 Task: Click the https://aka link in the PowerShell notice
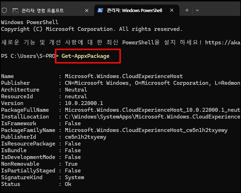[x=223, y=43]
